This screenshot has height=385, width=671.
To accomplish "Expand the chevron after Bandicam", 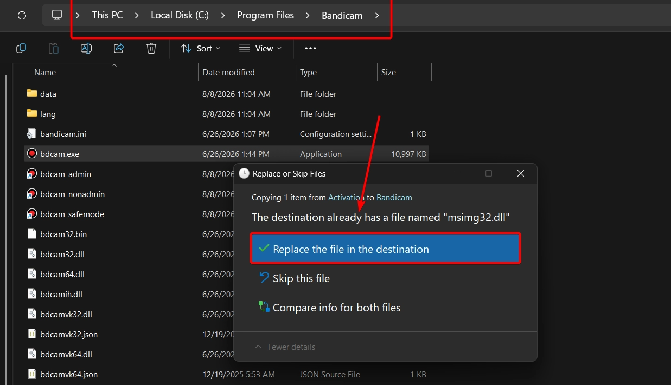I will click(x=377, y=15).
